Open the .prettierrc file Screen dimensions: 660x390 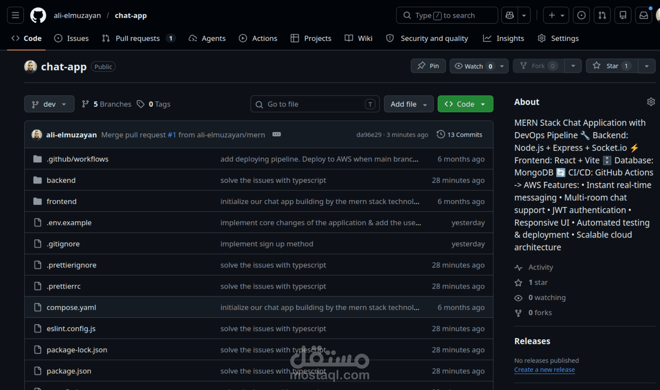64,286
